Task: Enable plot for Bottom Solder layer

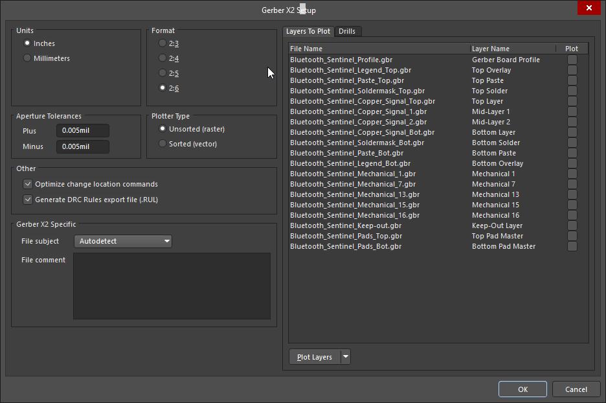Action: tap(572, 143)
